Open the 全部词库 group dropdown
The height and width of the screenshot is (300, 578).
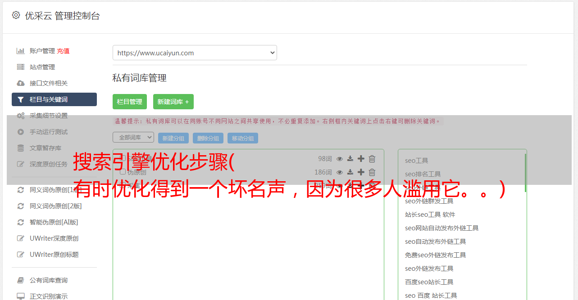click(133, 137)
